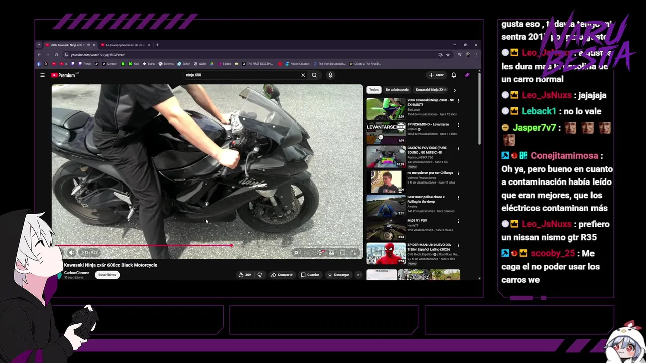Click the video title 'Kawasaki Ninja zx6r 600cc Black Motorcycle'

pyautogui.click(x=111, y=265)
